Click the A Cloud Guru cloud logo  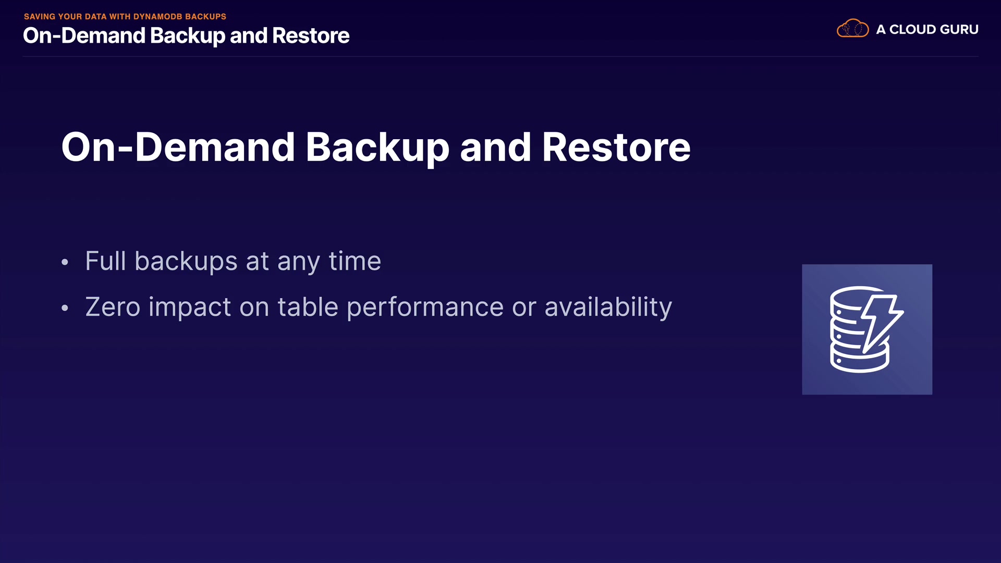[x=852, y=29]
